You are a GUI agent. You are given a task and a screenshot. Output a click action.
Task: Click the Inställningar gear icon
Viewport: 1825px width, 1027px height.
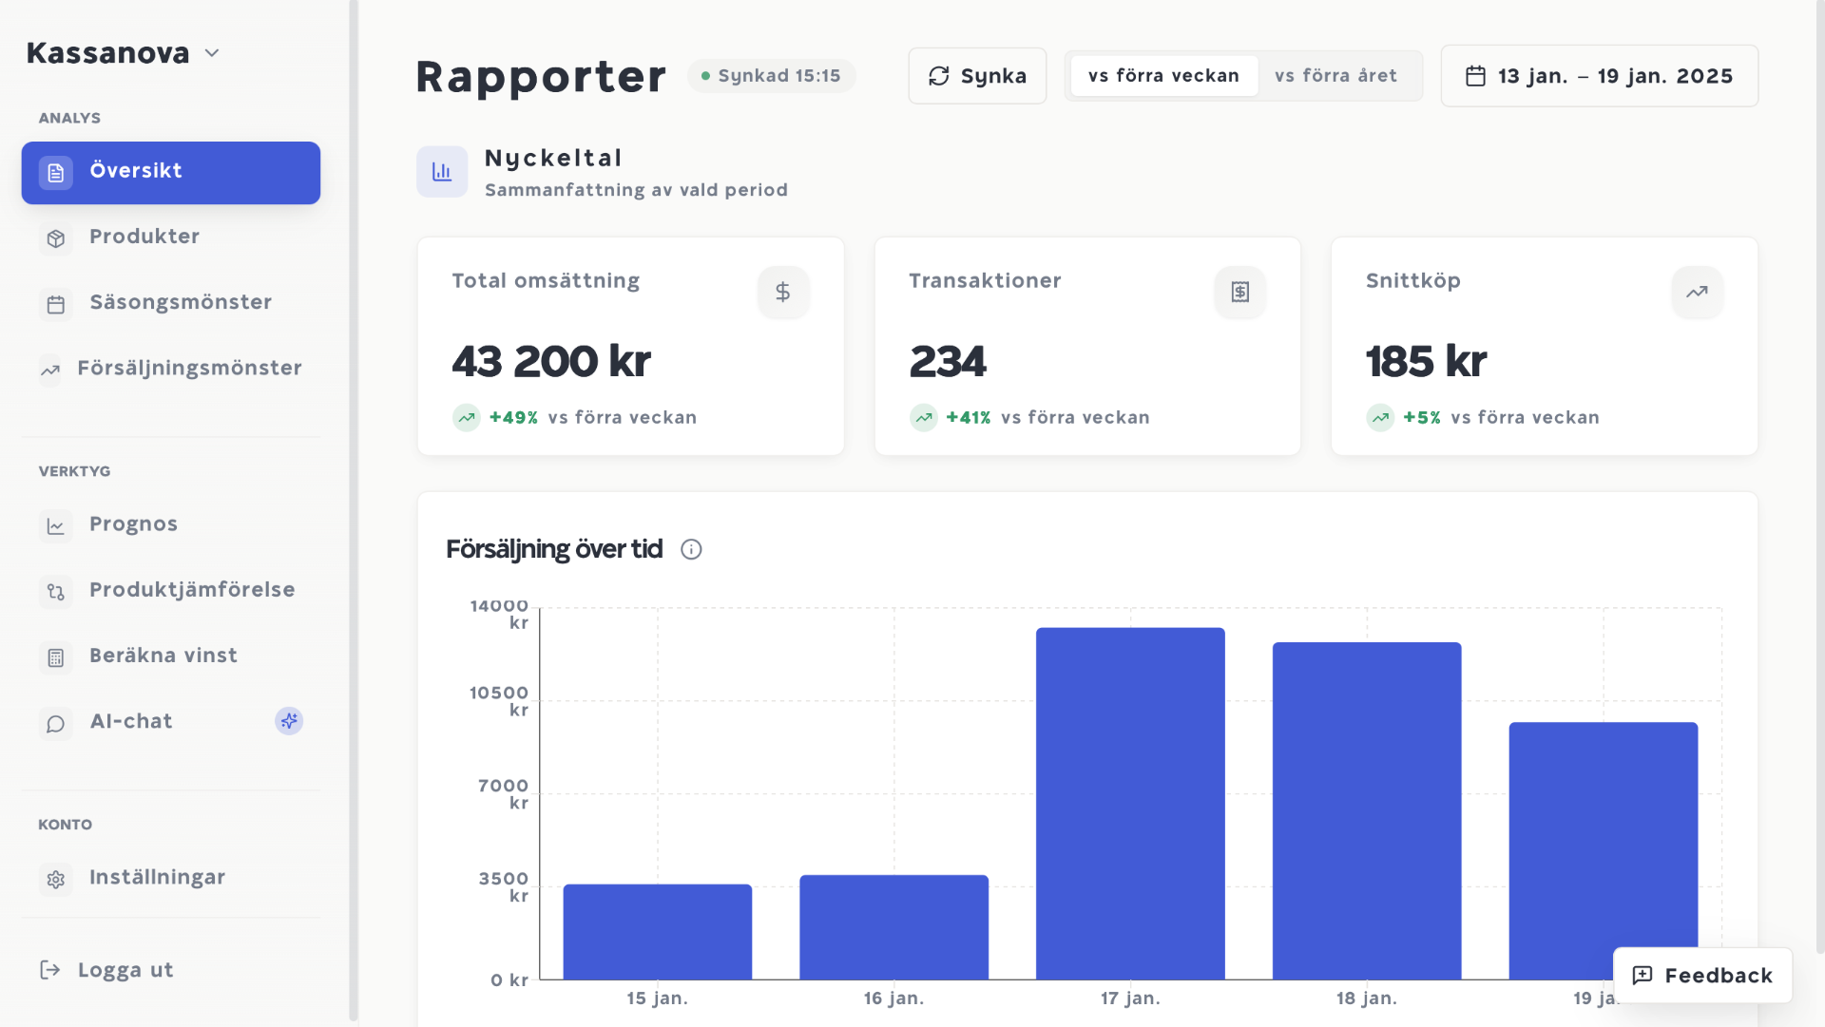coord(56,879)
